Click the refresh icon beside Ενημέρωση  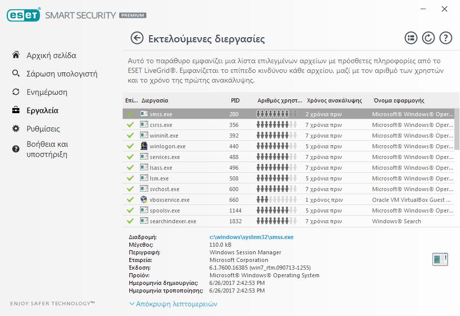pyautogui.click(x=16, y=92)
